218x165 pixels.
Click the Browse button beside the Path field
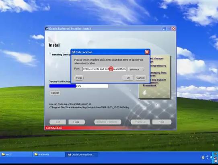[136, 69]
